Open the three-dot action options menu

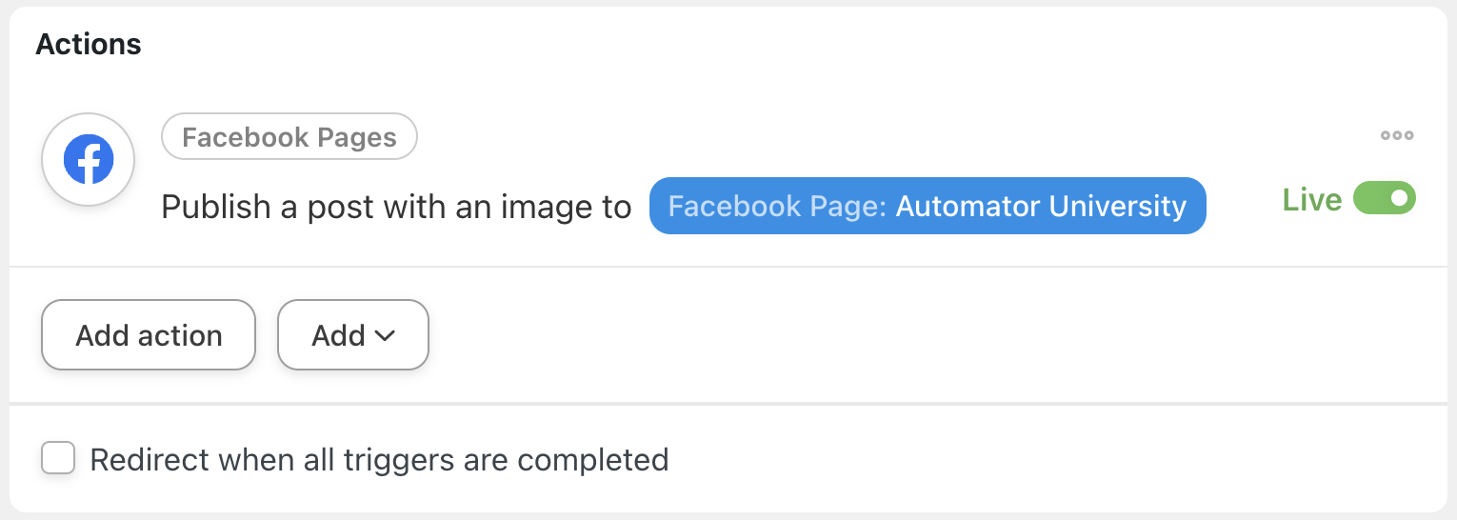point(1397,135)
